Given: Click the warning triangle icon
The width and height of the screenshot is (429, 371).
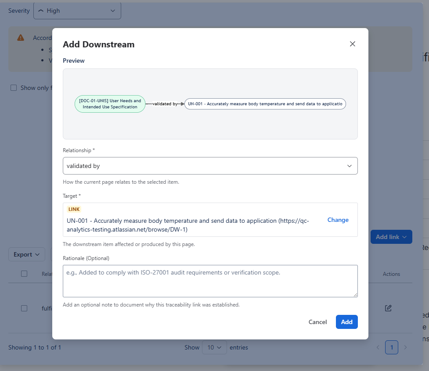Looking at the screenshot, I should pos(21,38).
